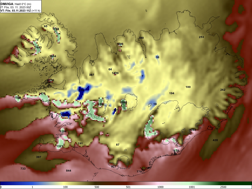Click the 'VT: Fös. 03.11.2023 11Z (+11 h)' line

coord(20,11)
